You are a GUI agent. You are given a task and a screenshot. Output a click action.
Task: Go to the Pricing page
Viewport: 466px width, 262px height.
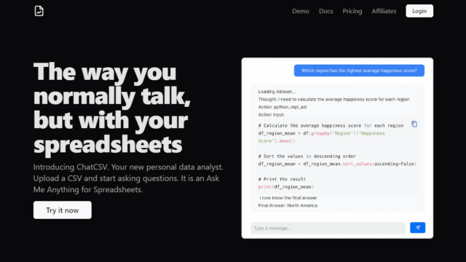coord(352,12)
